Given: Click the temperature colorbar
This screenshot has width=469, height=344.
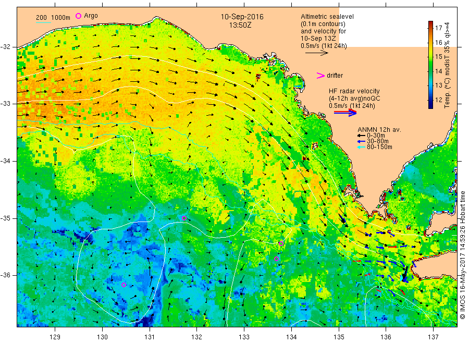Looking at the screenshot, I should [x=430, y=65].
